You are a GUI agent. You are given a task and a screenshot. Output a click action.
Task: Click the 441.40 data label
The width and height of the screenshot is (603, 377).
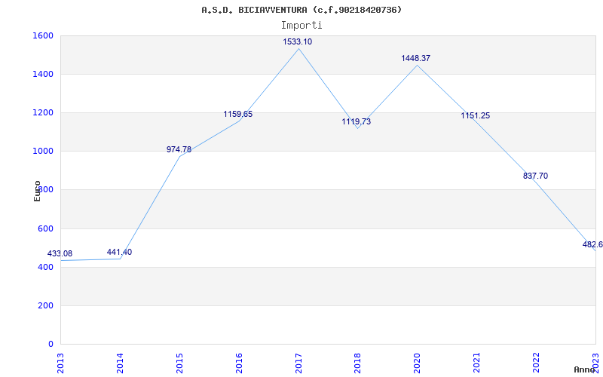[x=119, y=252]
